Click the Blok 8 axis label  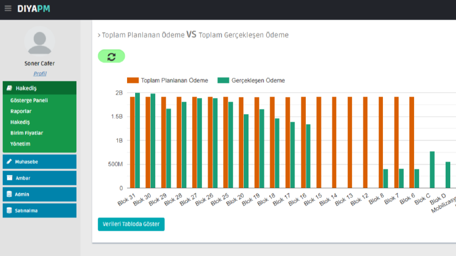tap(376, 199)
